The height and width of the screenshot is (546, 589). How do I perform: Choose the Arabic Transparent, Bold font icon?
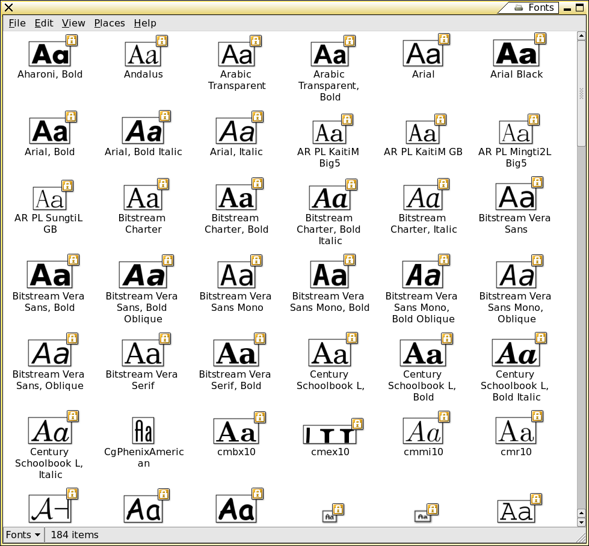click(330, 54)
